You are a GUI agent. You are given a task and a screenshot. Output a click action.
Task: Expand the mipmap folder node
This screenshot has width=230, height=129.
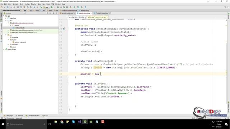tap(8, 44)
